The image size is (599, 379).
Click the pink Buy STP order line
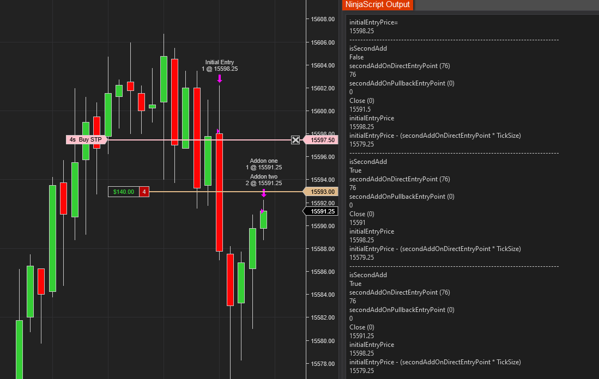(198, 140)
